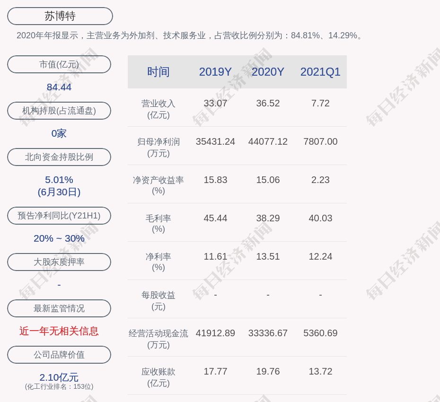Click revenue value 36.52
The width and height of the screenshot is (440, 402).
point(268,103)
